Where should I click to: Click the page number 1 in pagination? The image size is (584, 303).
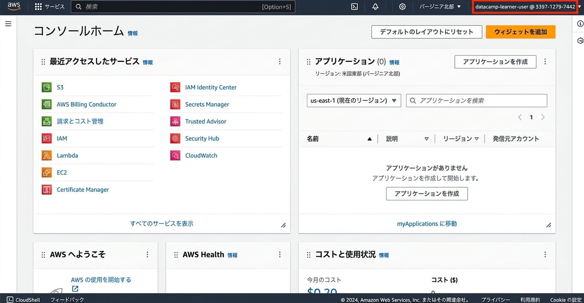(x=531, y=117)
